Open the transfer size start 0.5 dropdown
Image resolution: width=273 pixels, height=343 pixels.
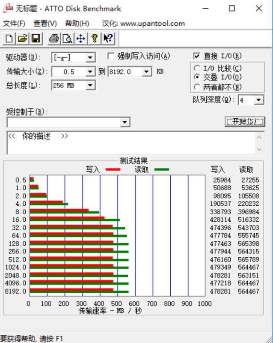pos(90,72)
